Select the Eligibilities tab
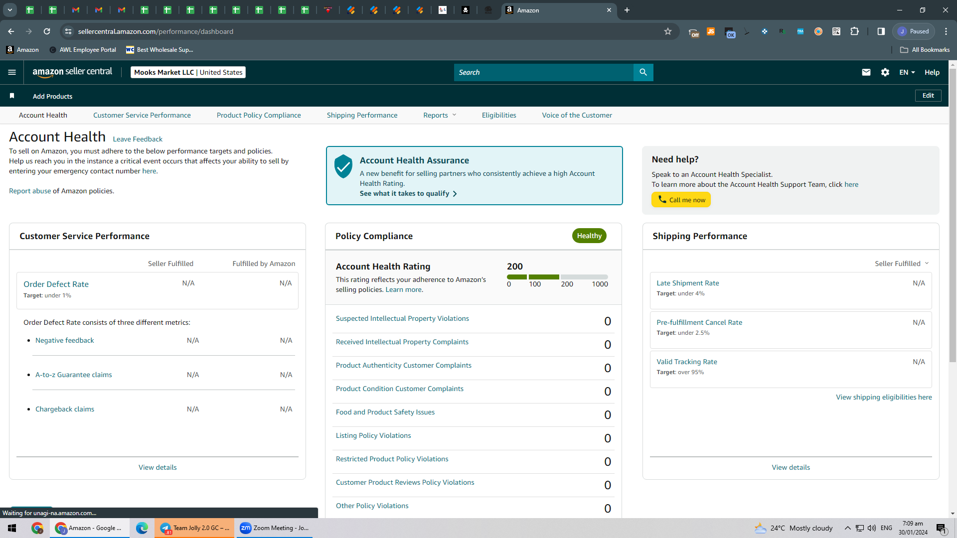Screen dimensions: 957x538 point(499,115)
